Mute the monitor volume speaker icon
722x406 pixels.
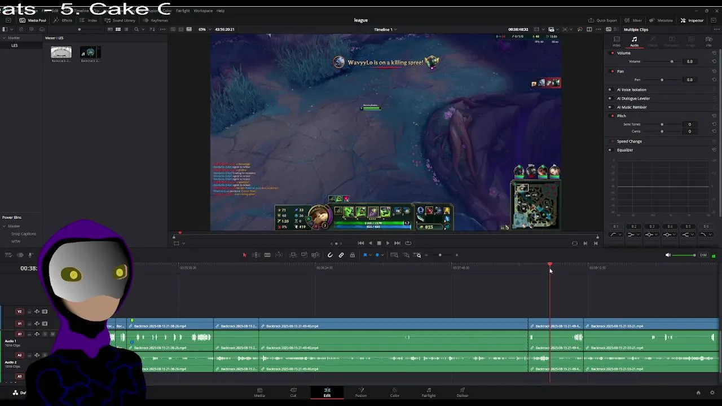[668, 255]
